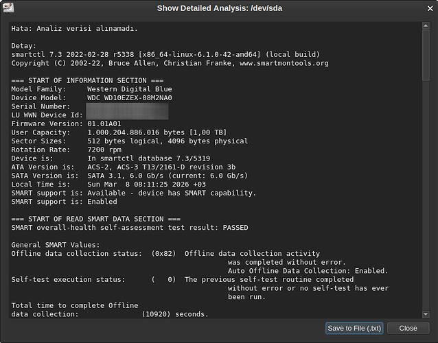Close the dialog with the title bar X

coord(428,8)
